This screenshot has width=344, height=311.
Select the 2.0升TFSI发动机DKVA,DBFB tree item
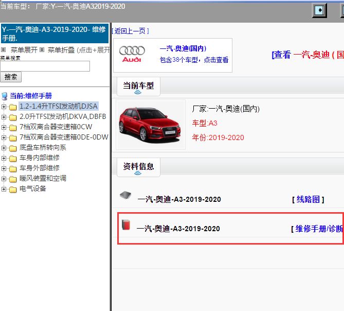(63, 116)
